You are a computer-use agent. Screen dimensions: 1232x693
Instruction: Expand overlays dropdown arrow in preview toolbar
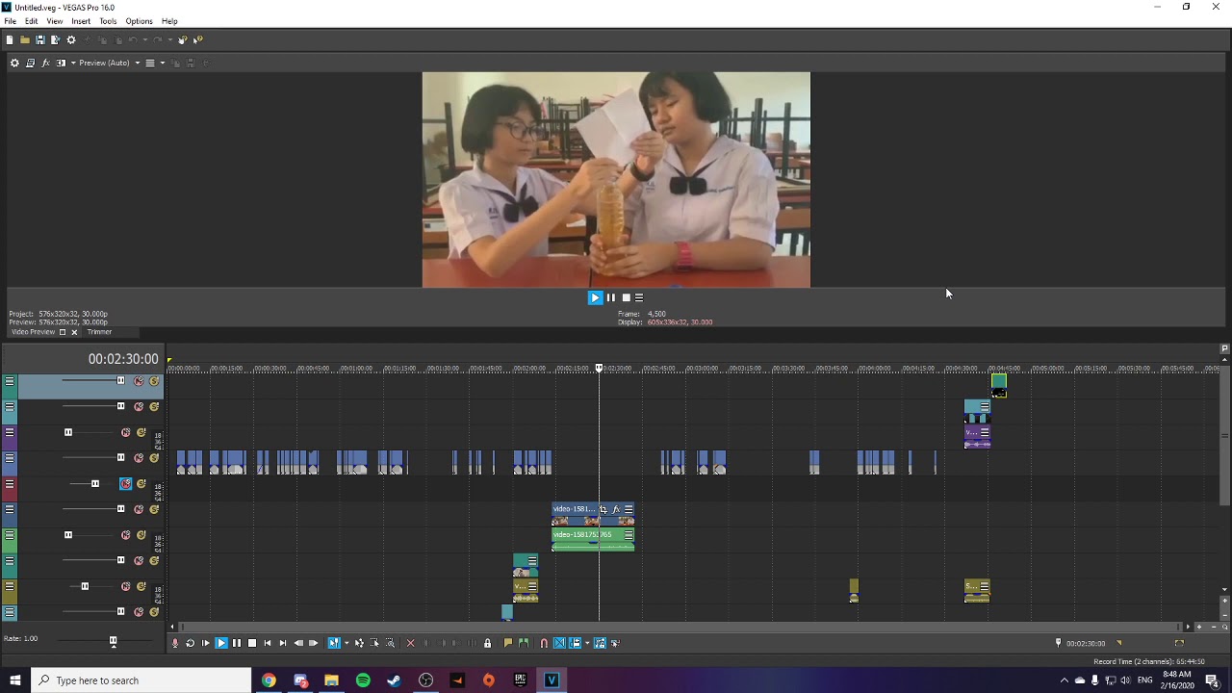click(163, 63)
